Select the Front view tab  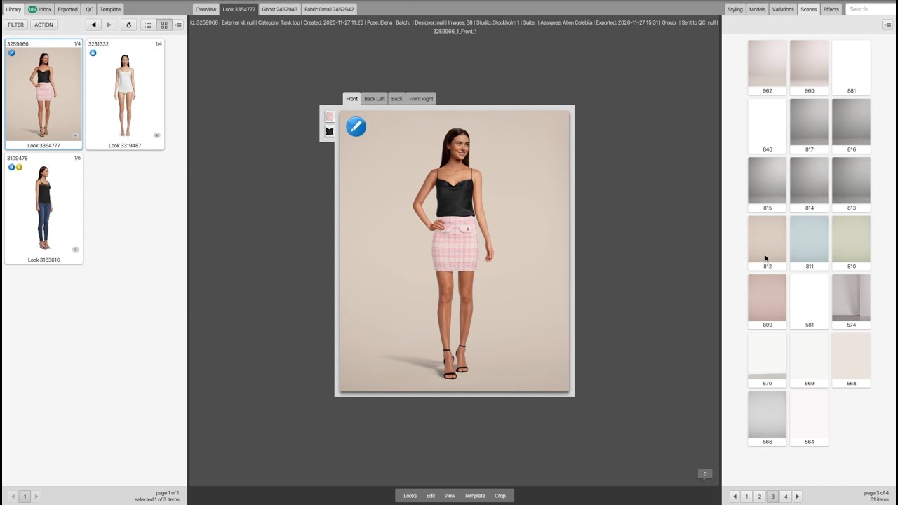[351, 99]
